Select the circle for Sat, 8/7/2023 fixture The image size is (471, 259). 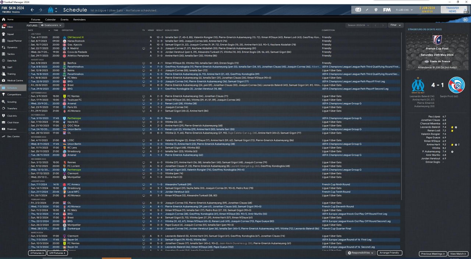pyautogui.click(x=29, y=41)
